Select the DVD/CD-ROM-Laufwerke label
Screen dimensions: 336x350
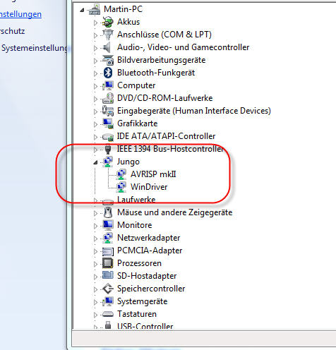(x=165, y=98)
